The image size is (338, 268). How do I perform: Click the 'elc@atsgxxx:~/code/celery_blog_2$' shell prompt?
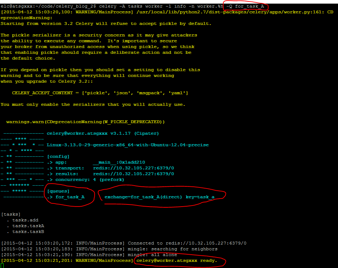click(x=48, y=6)
